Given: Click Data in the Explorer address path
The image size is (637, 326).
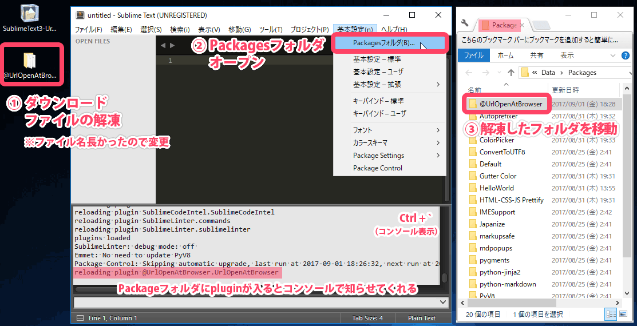Looking at the screenshot, I should click(548, 73).
